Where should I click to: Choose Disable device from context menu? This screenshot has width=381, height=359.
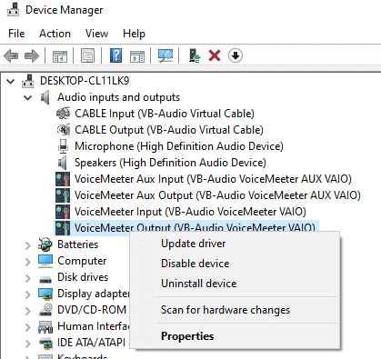click(x=235, y=264)
